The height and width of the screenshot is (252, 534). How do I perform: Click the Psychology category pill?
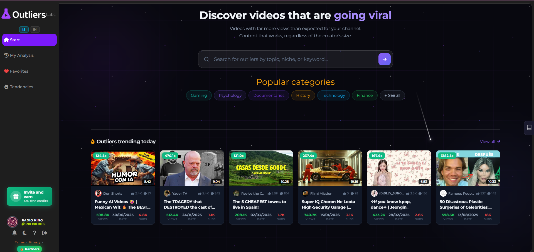pos(230,95)
